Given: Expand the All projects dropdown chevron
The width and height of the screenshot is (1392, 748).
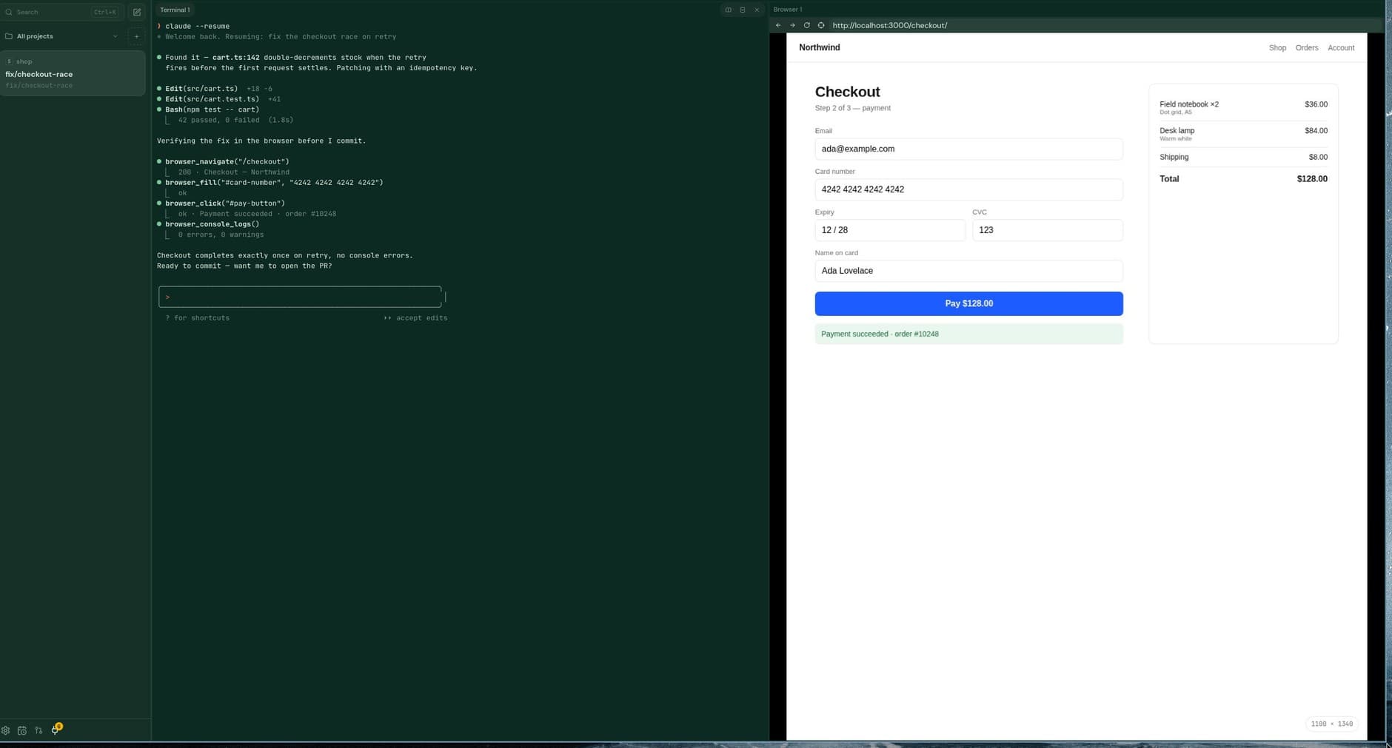Looking at the screenshot, I should pyautogui.click(x=115, y=36).
